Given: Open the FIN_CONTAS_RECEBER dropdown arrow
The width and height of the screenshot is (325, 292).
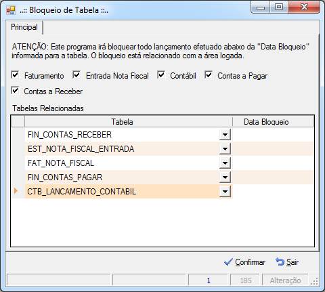Looking at the screenshot, I should 225,135.
